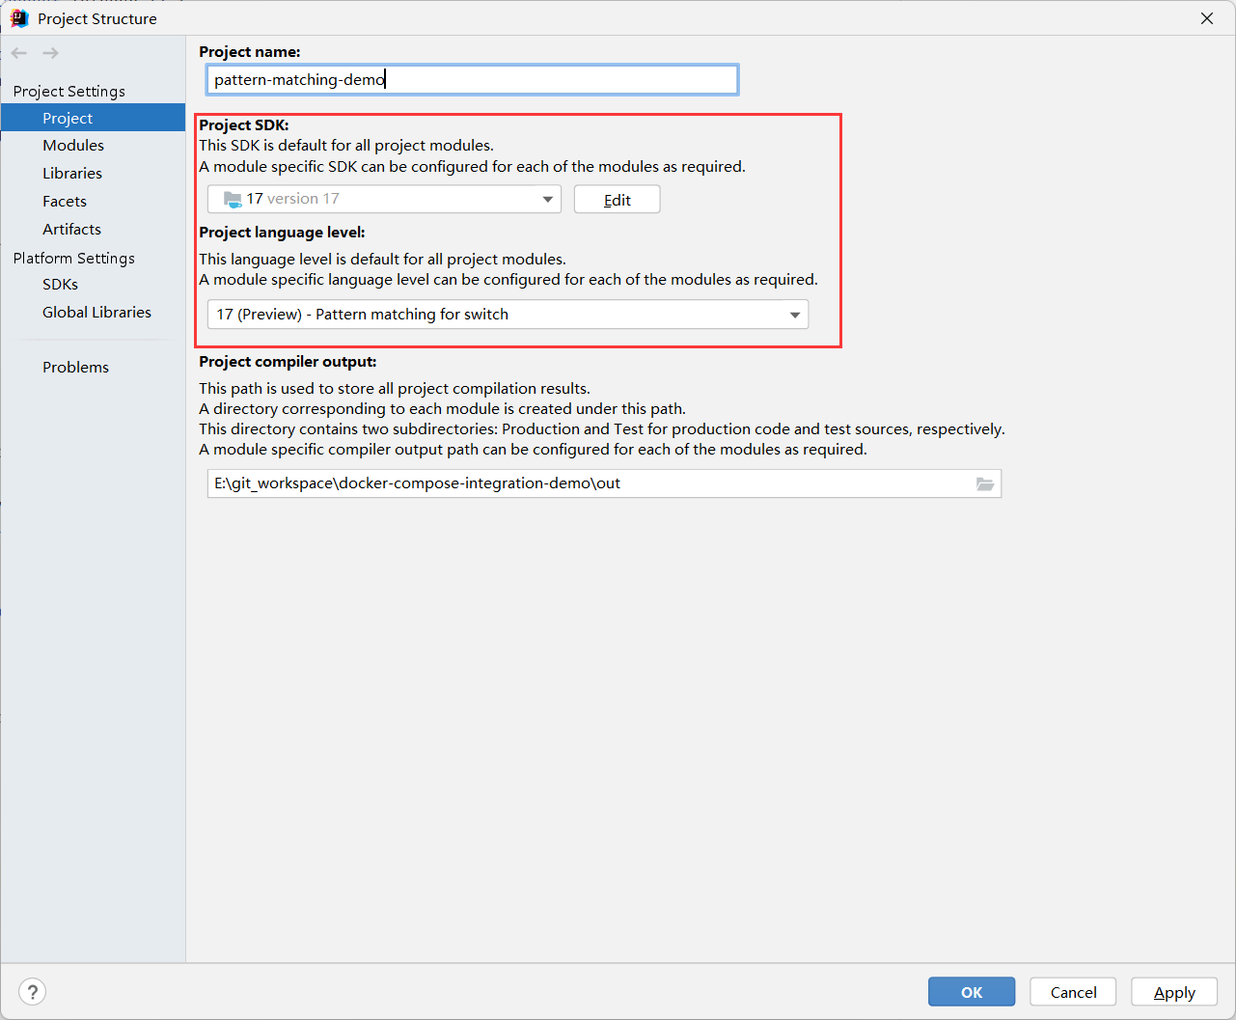This screenshot has height=1020, width=1236.
Task: Click the compiler output path field
Action: [604, 483]
